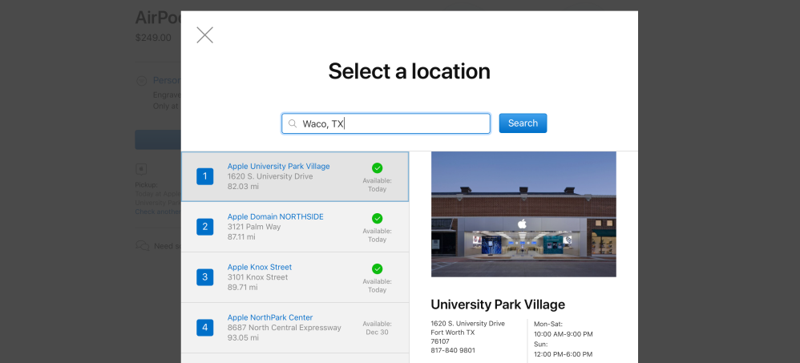Select number 4 store badge
This screenshot has width=800, height=363.
(x=205, y=327)
